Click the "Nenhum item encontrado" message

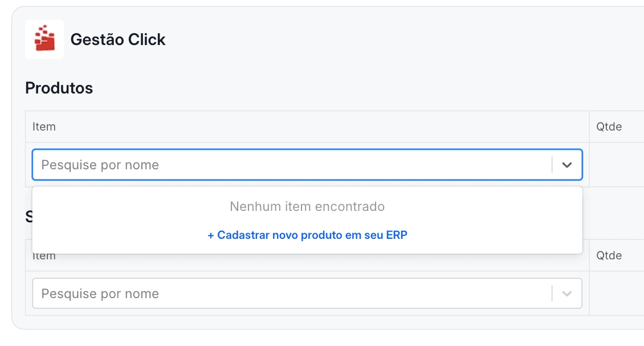point(307,206)
